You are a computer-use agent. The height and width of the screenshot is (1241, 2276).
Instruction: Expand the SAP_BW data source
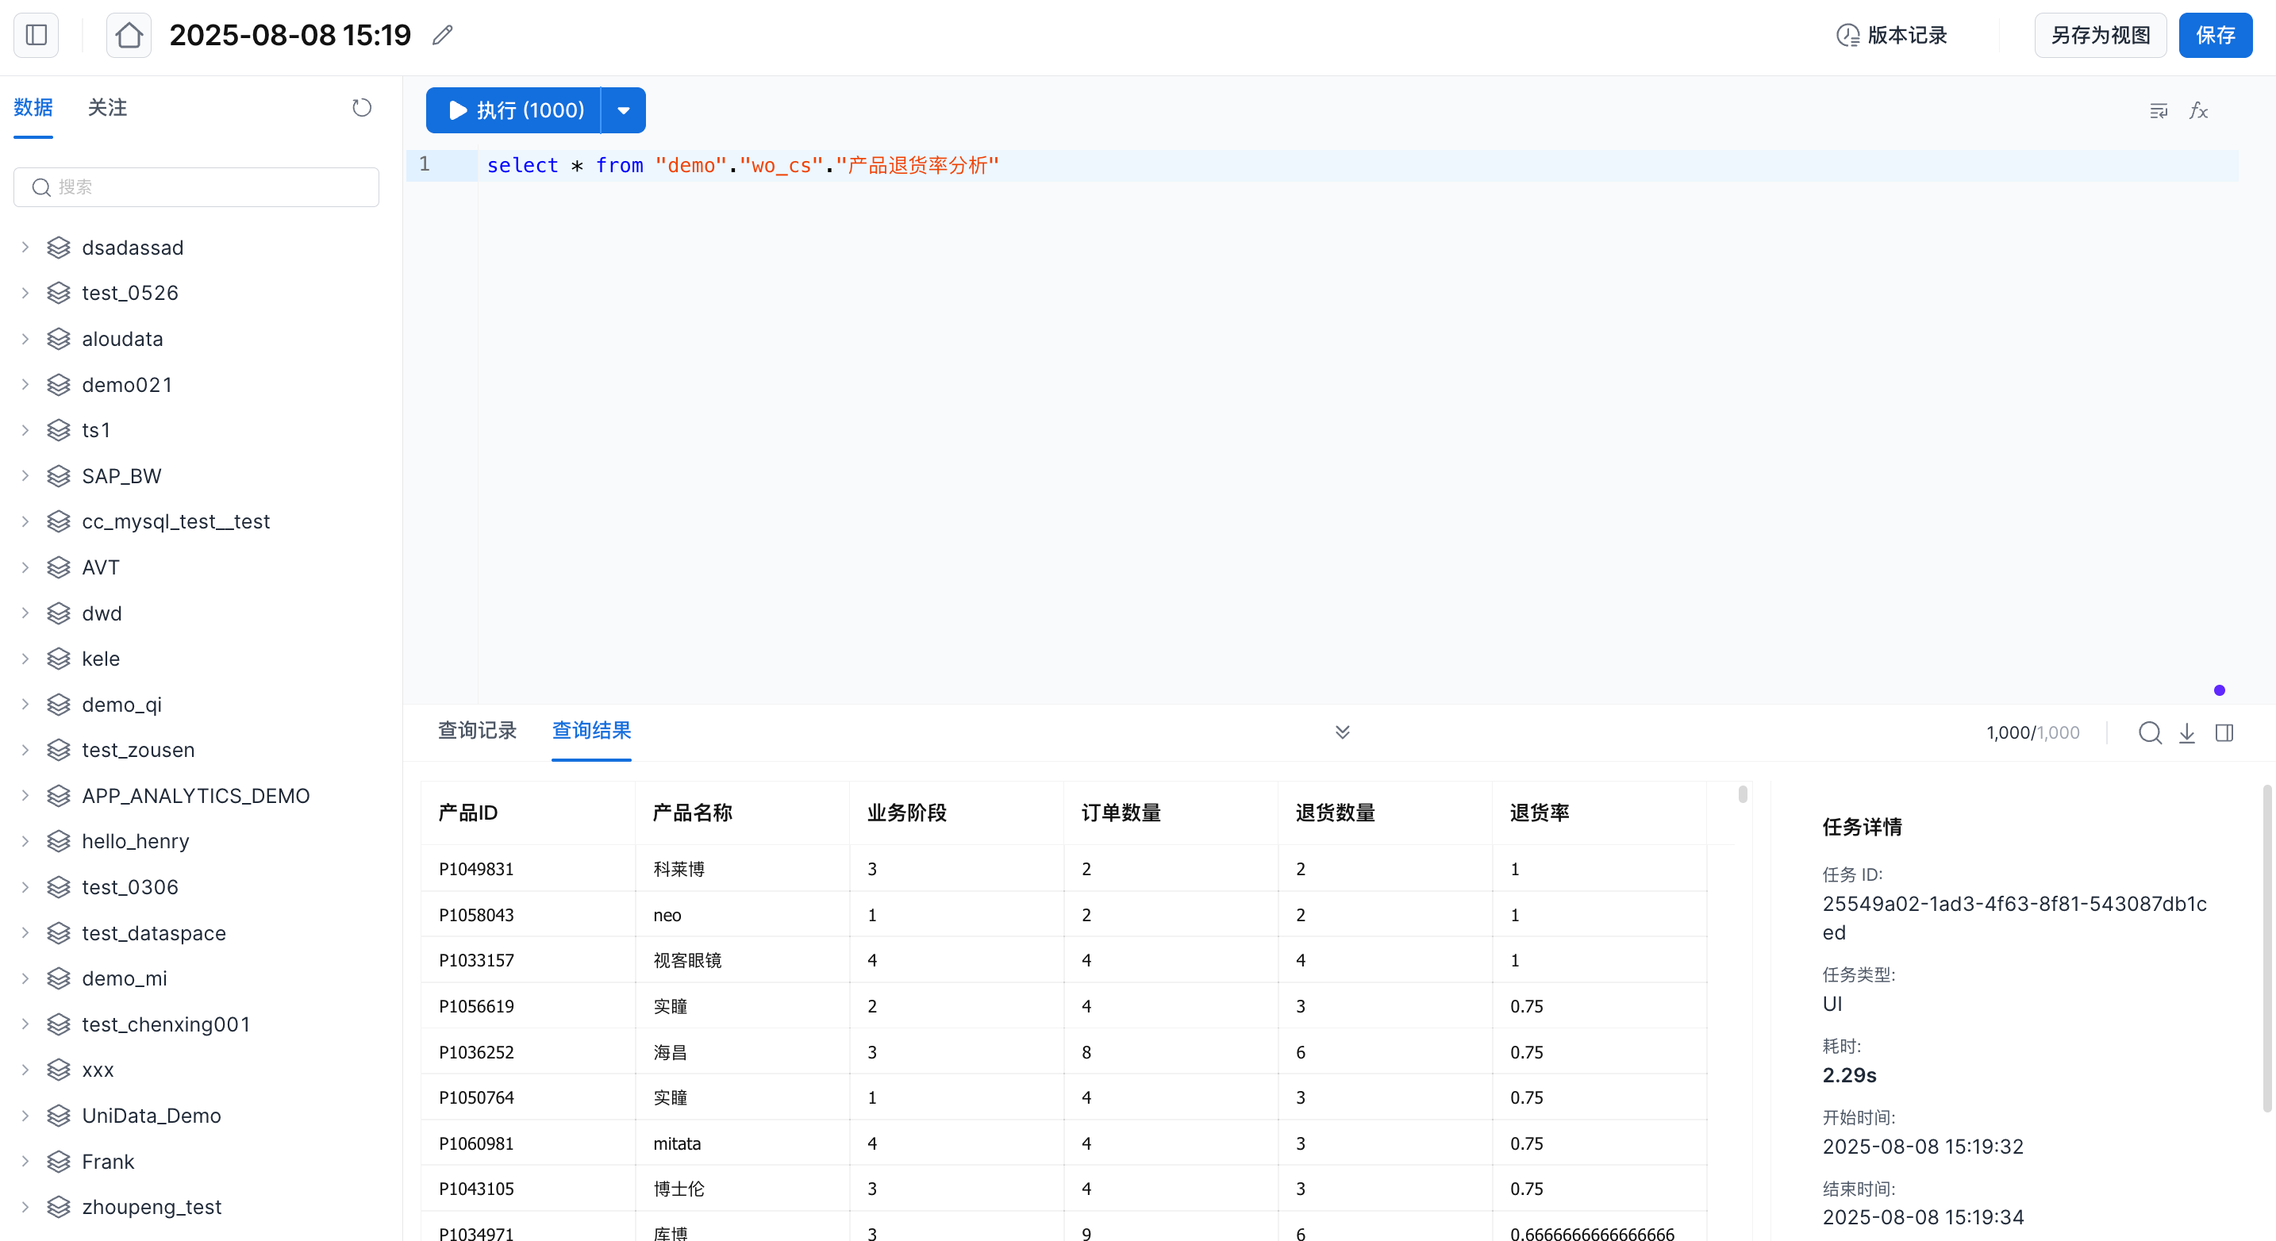click(25, 476)
